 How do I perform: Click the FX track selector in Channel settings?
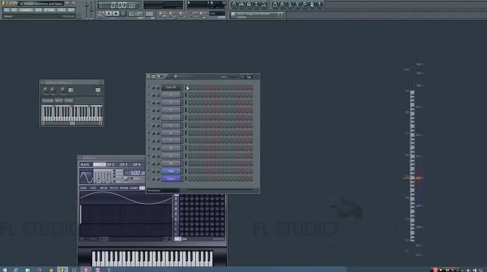coord(98,90)
